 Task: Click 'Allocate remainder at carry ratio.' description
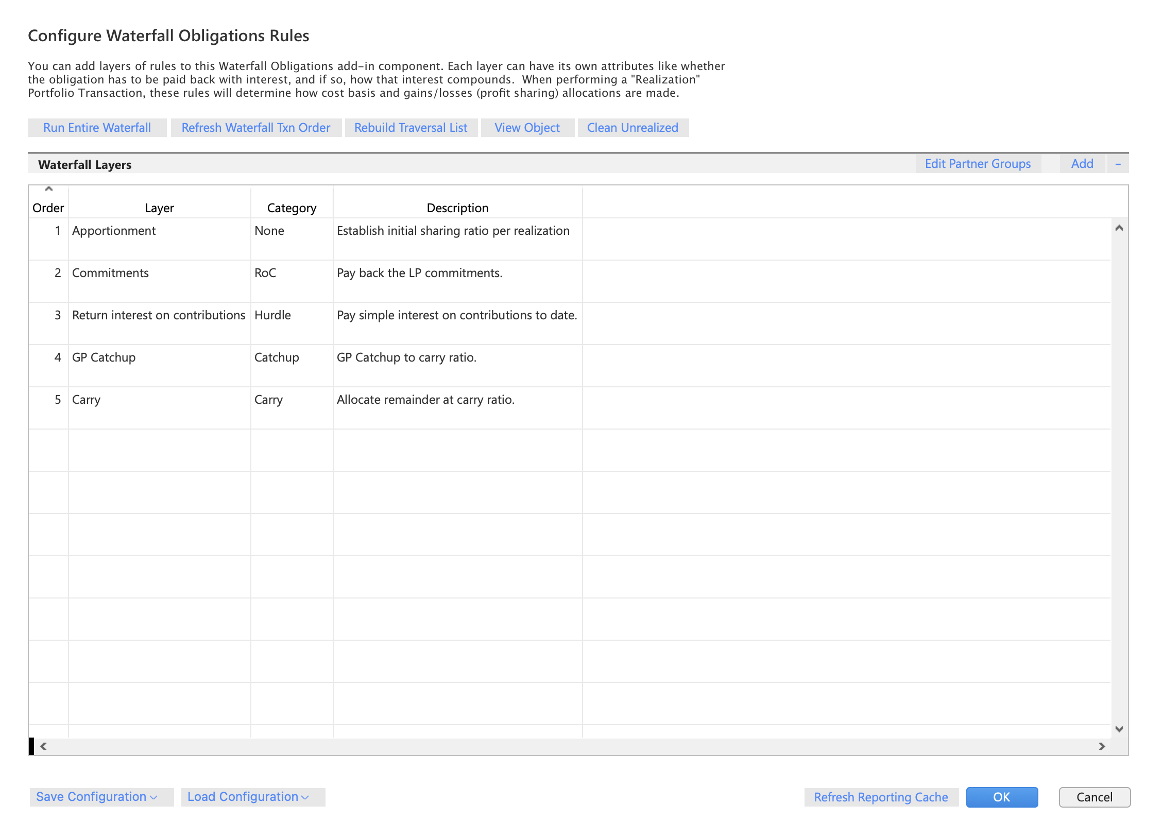click(457, 407)
